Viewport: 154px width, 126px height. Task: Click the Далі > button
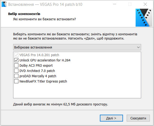tap(111, 118)
